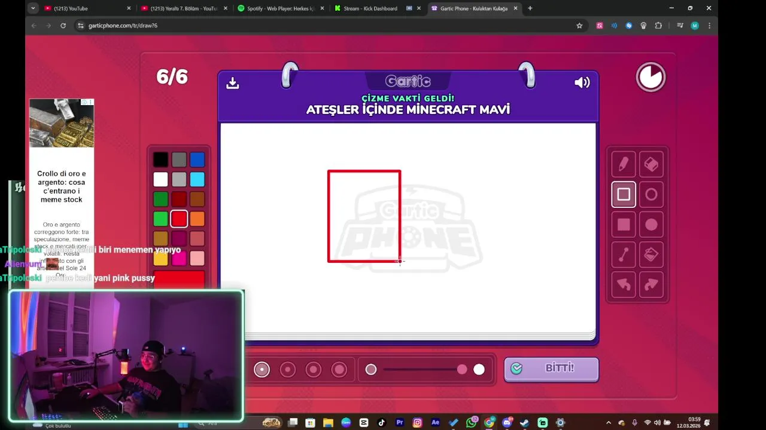Select the filled rectangle shape tool

click(624, 225)
